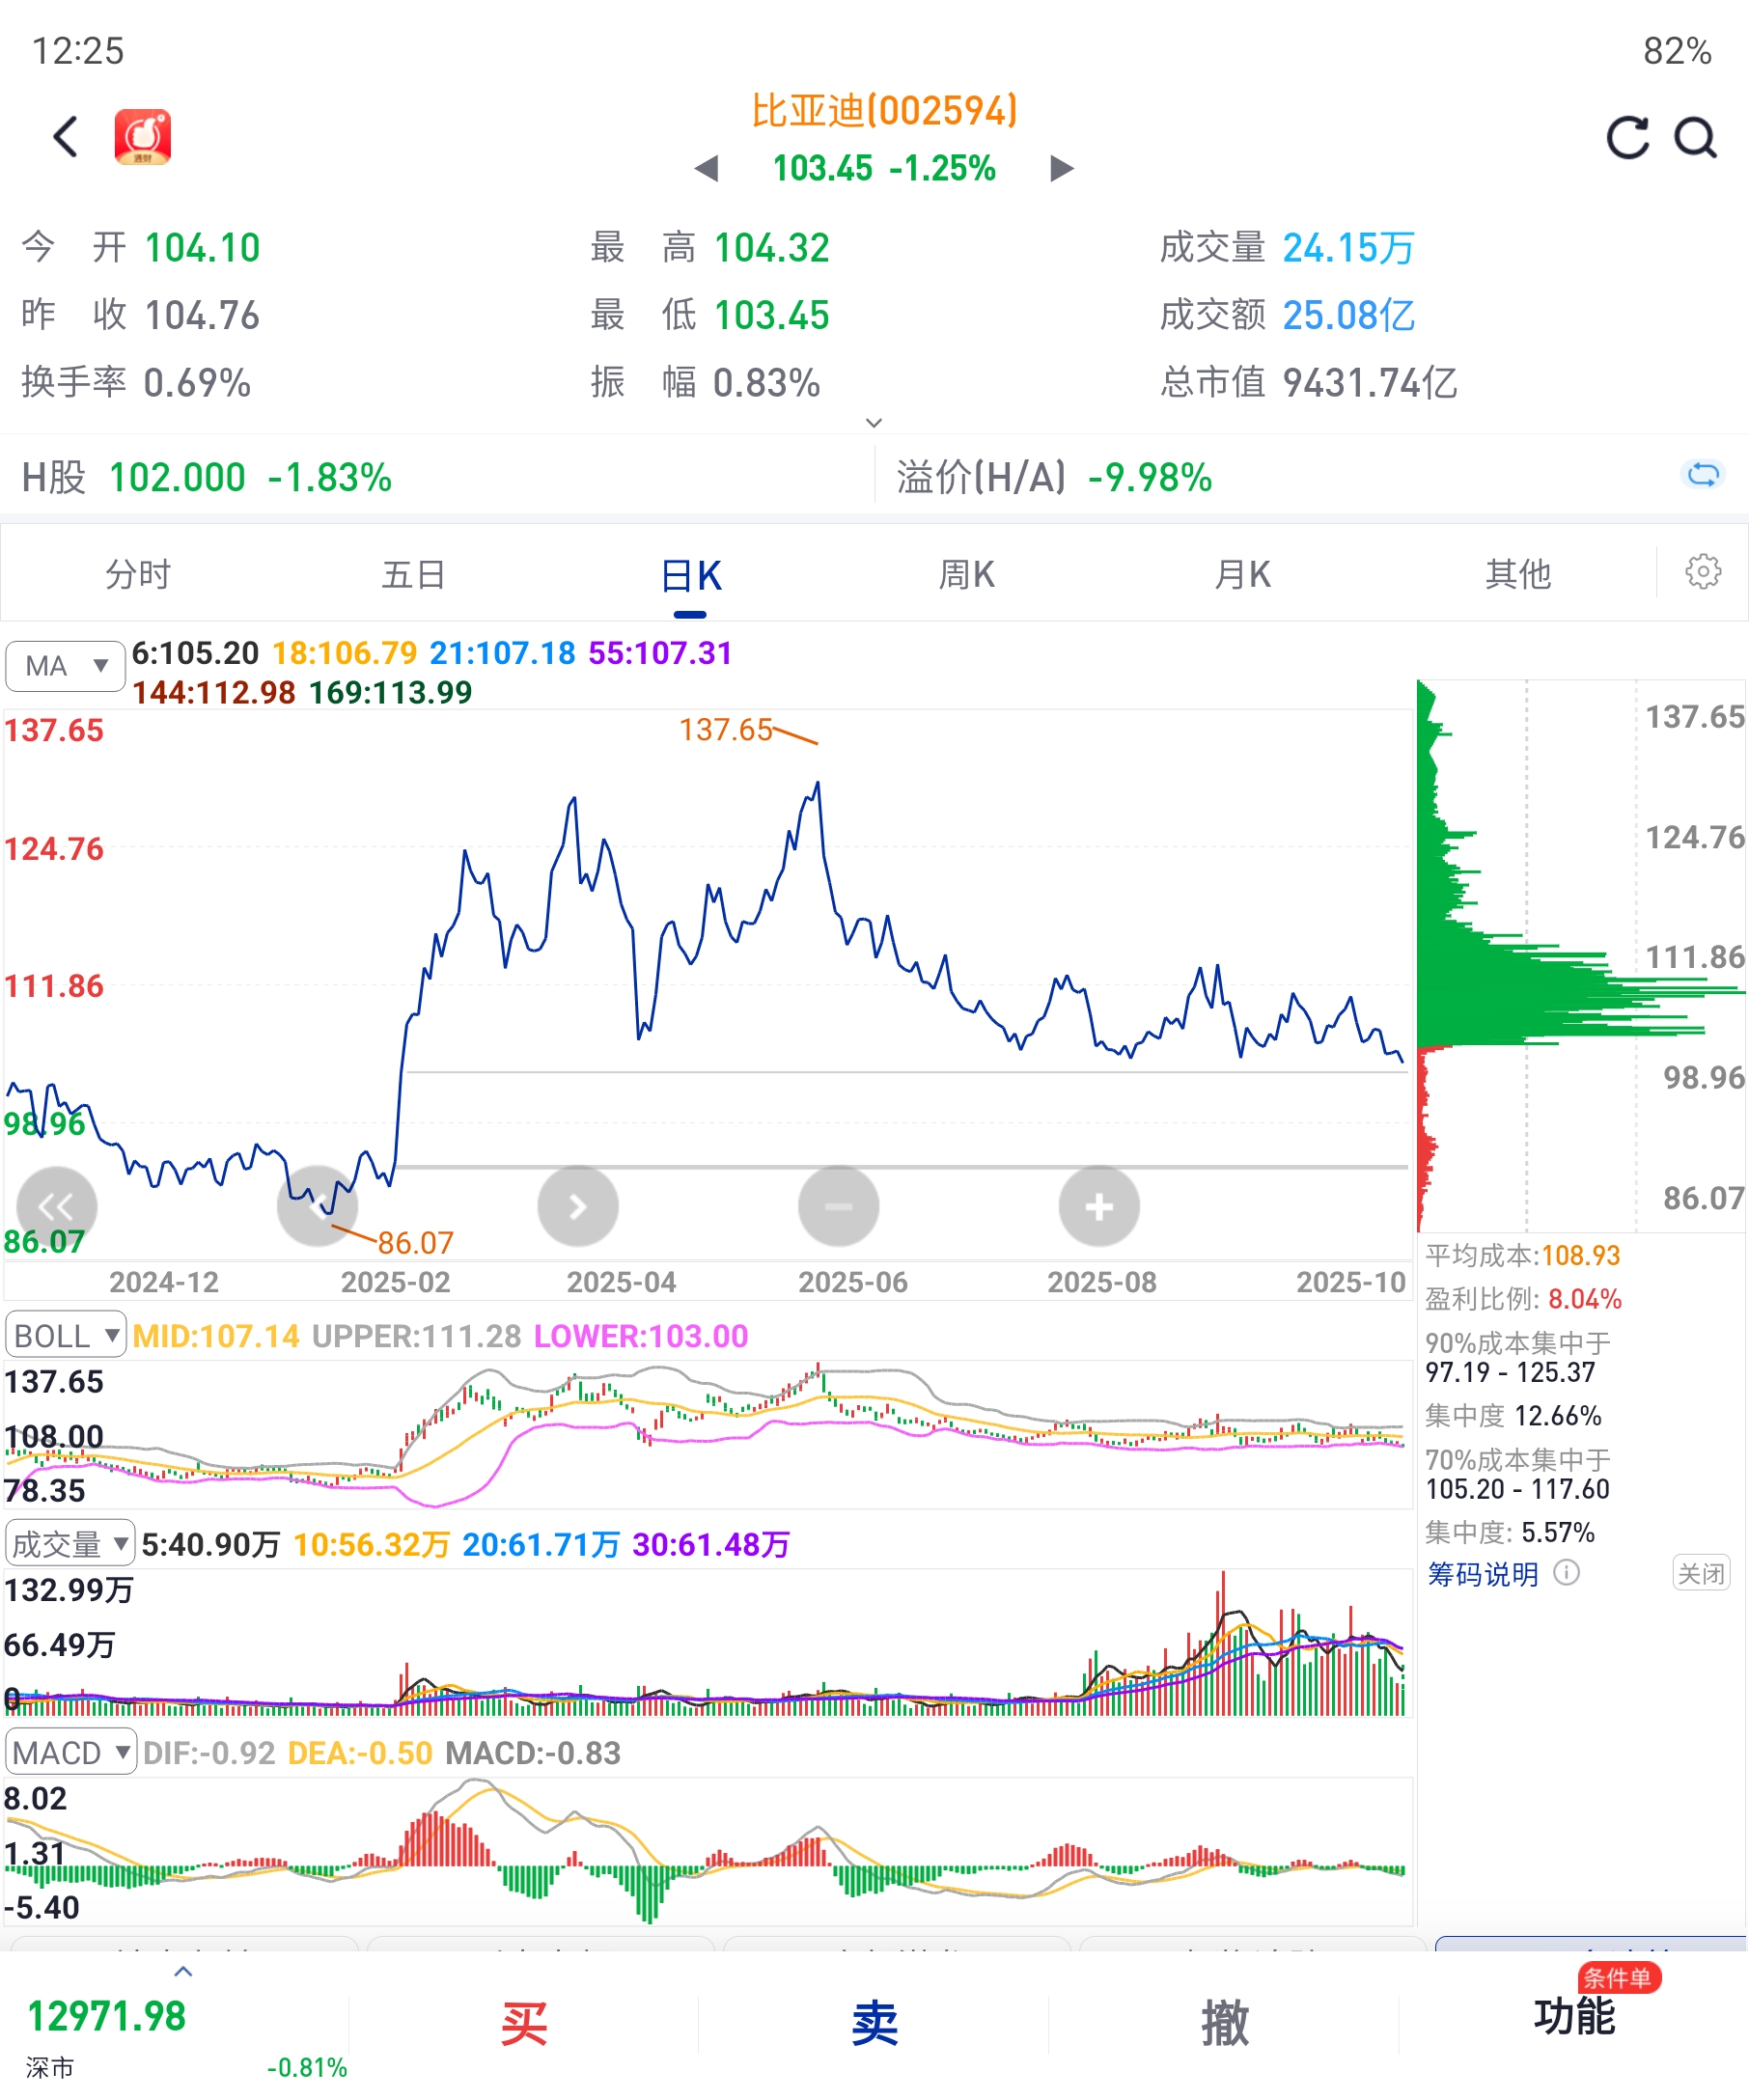Tap 今开 104.10 value
This screenshot has width=1749, height=2100.
click(x=141, y=247)
